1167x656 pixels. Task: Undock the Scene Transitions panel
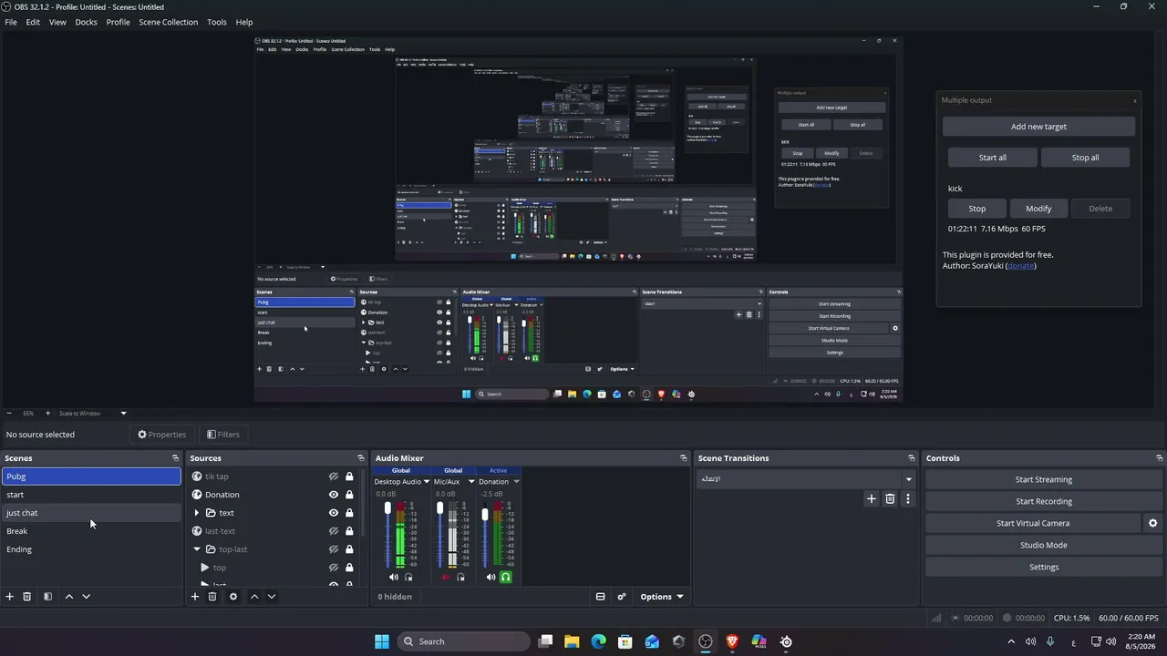coord(912,458)
